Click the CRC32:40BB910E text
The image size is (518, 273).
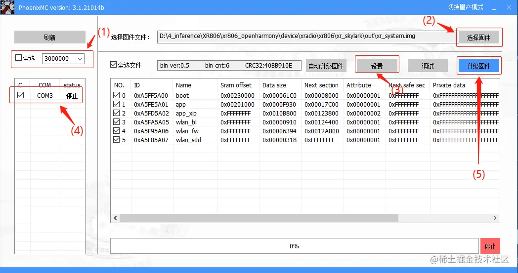pyautogui.click(x=268, y=65)
